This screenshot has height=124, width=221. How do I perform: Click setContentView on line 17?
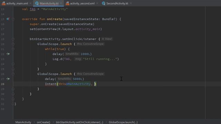43,29
